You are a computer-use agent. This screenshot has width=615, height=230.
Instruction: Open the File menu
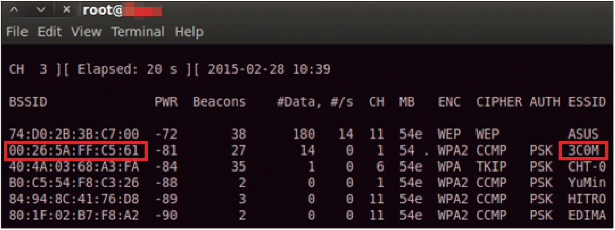17,32
